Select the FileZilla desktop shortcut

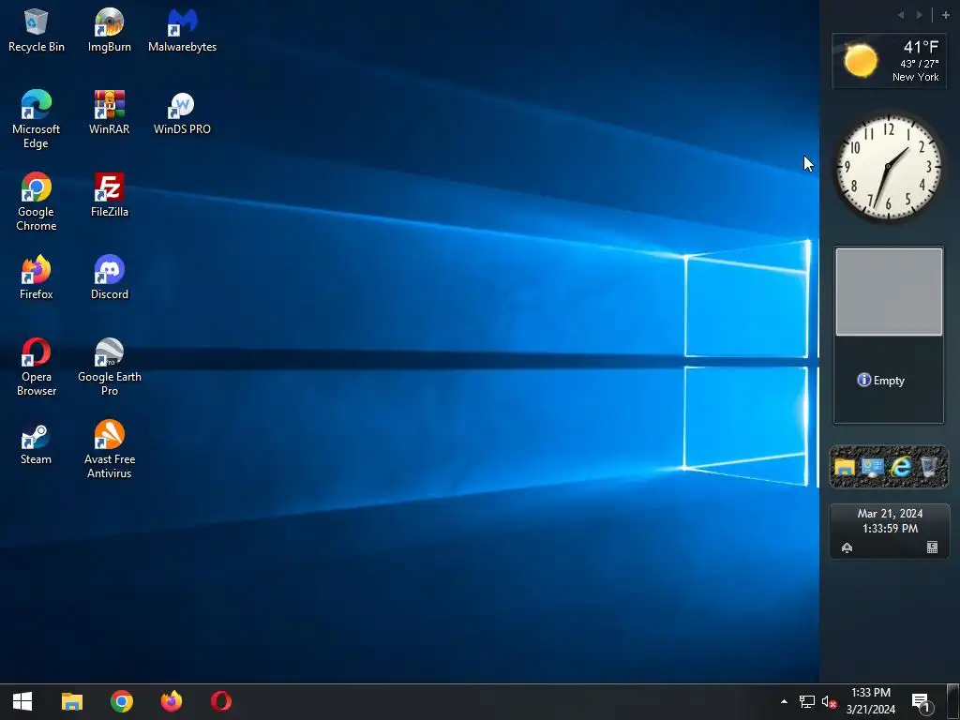click(109, 195)
